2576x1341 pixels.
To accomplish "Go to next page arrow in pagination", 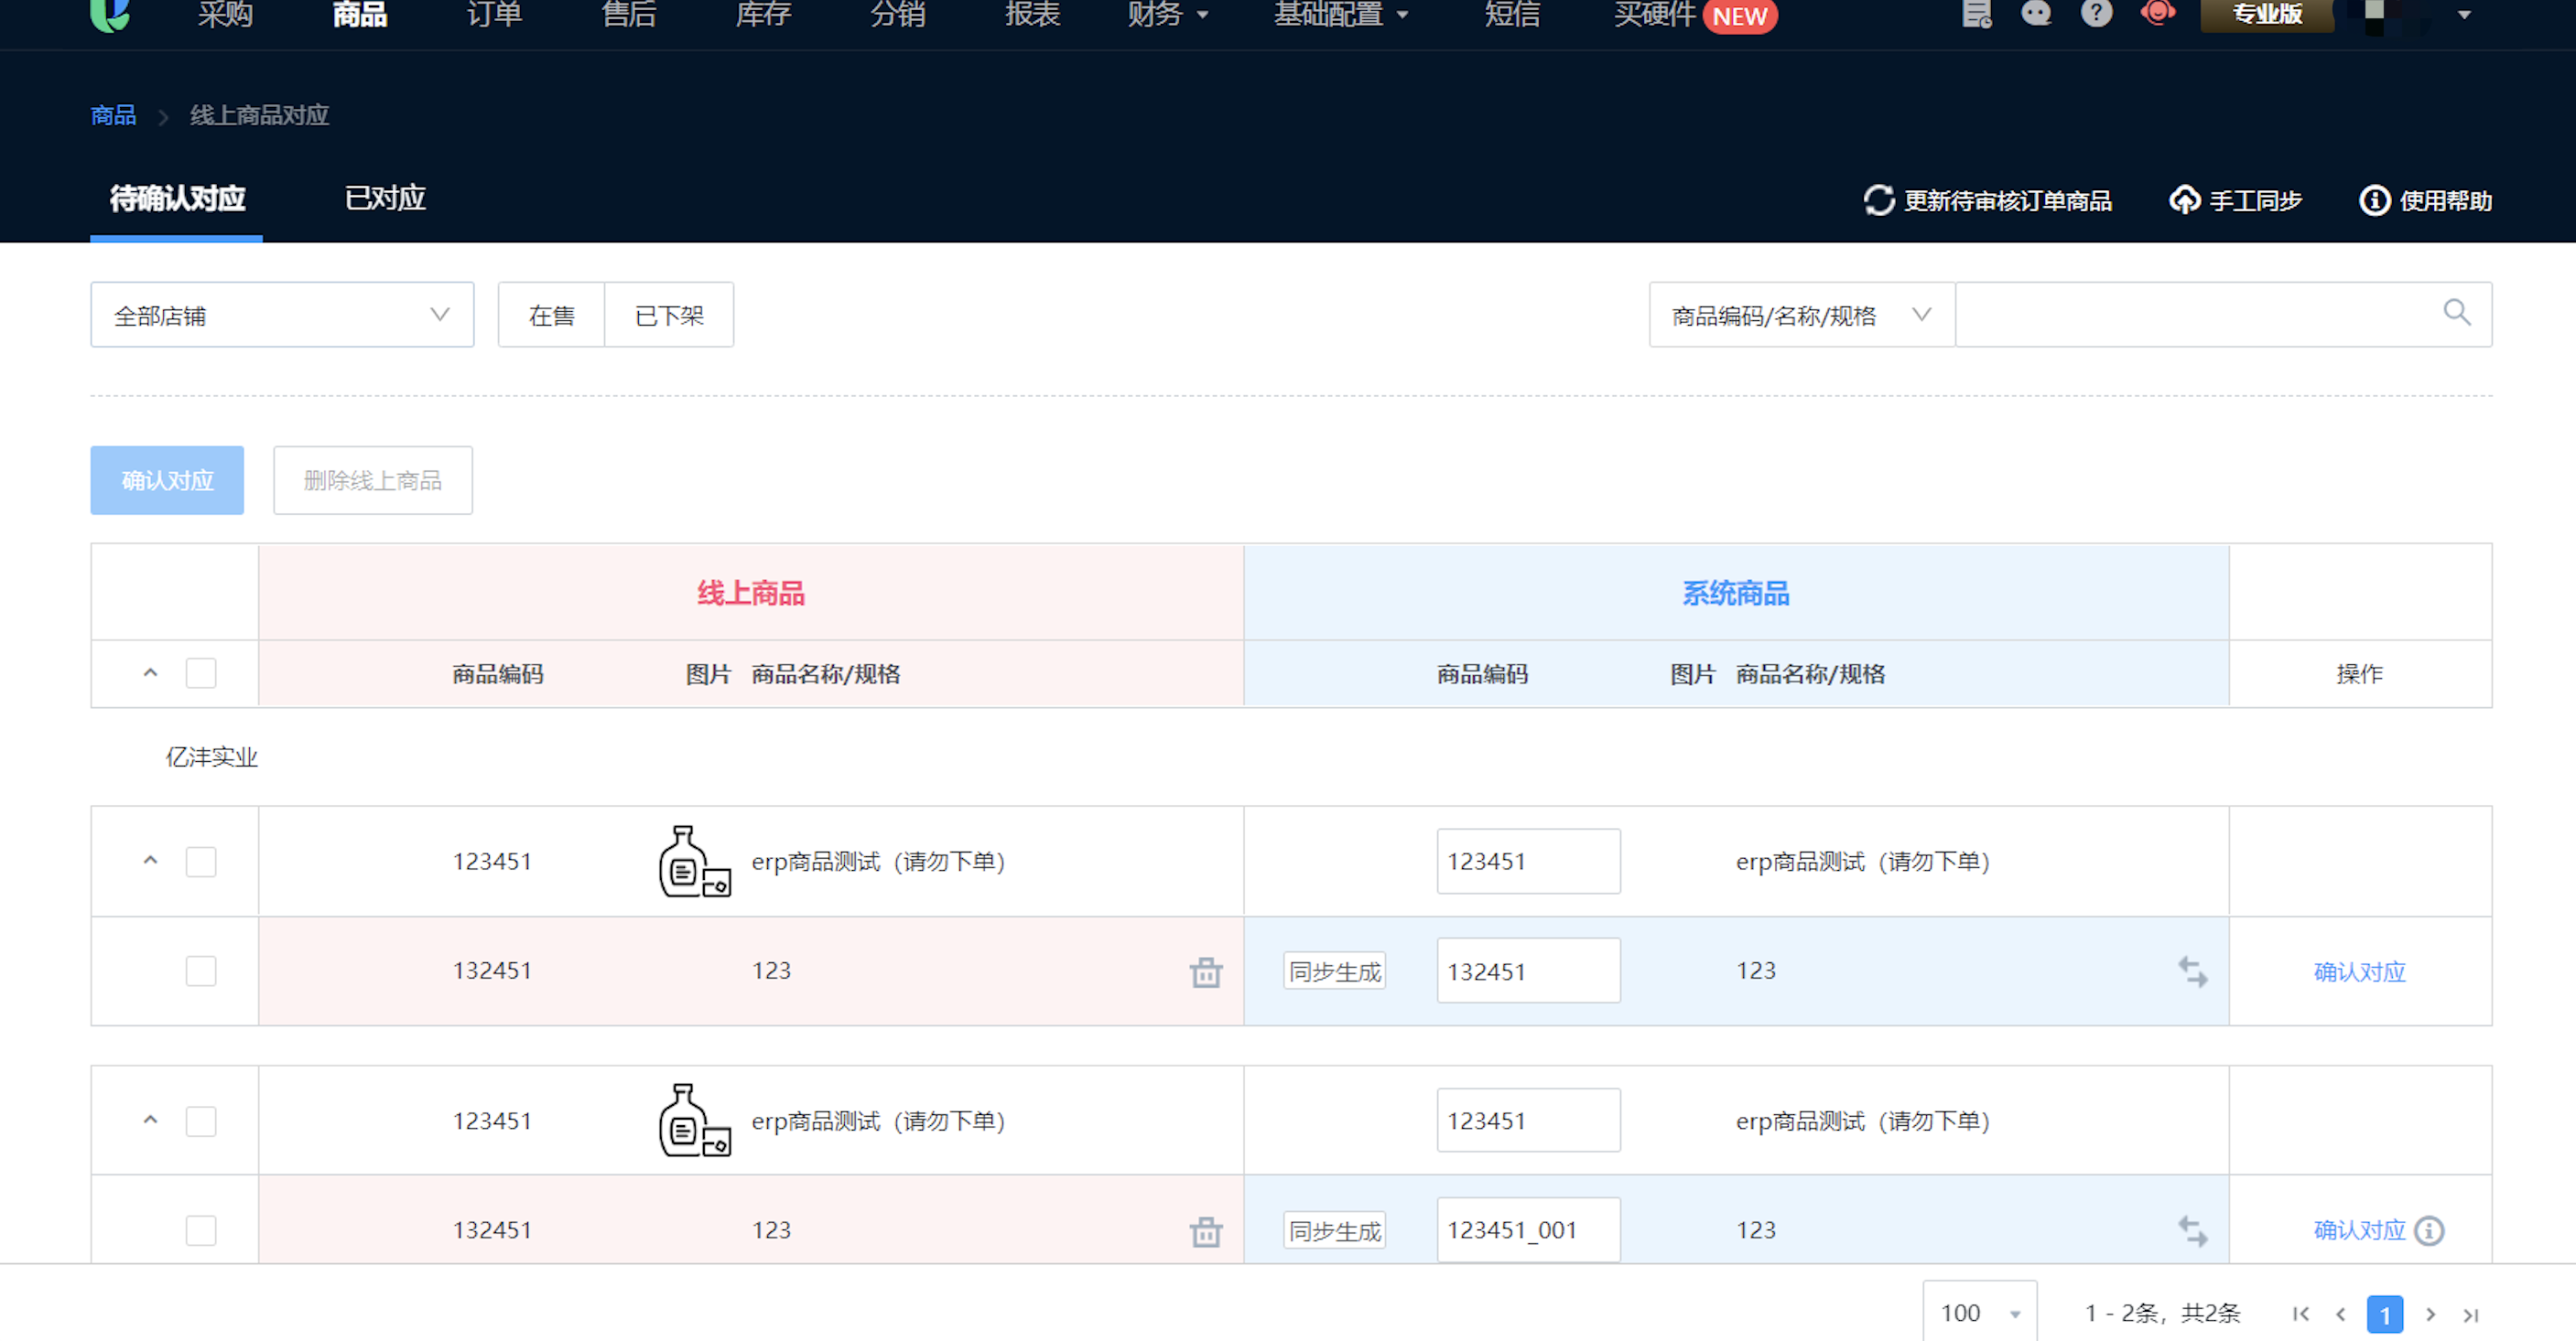I will [x=2430, y=1314].
